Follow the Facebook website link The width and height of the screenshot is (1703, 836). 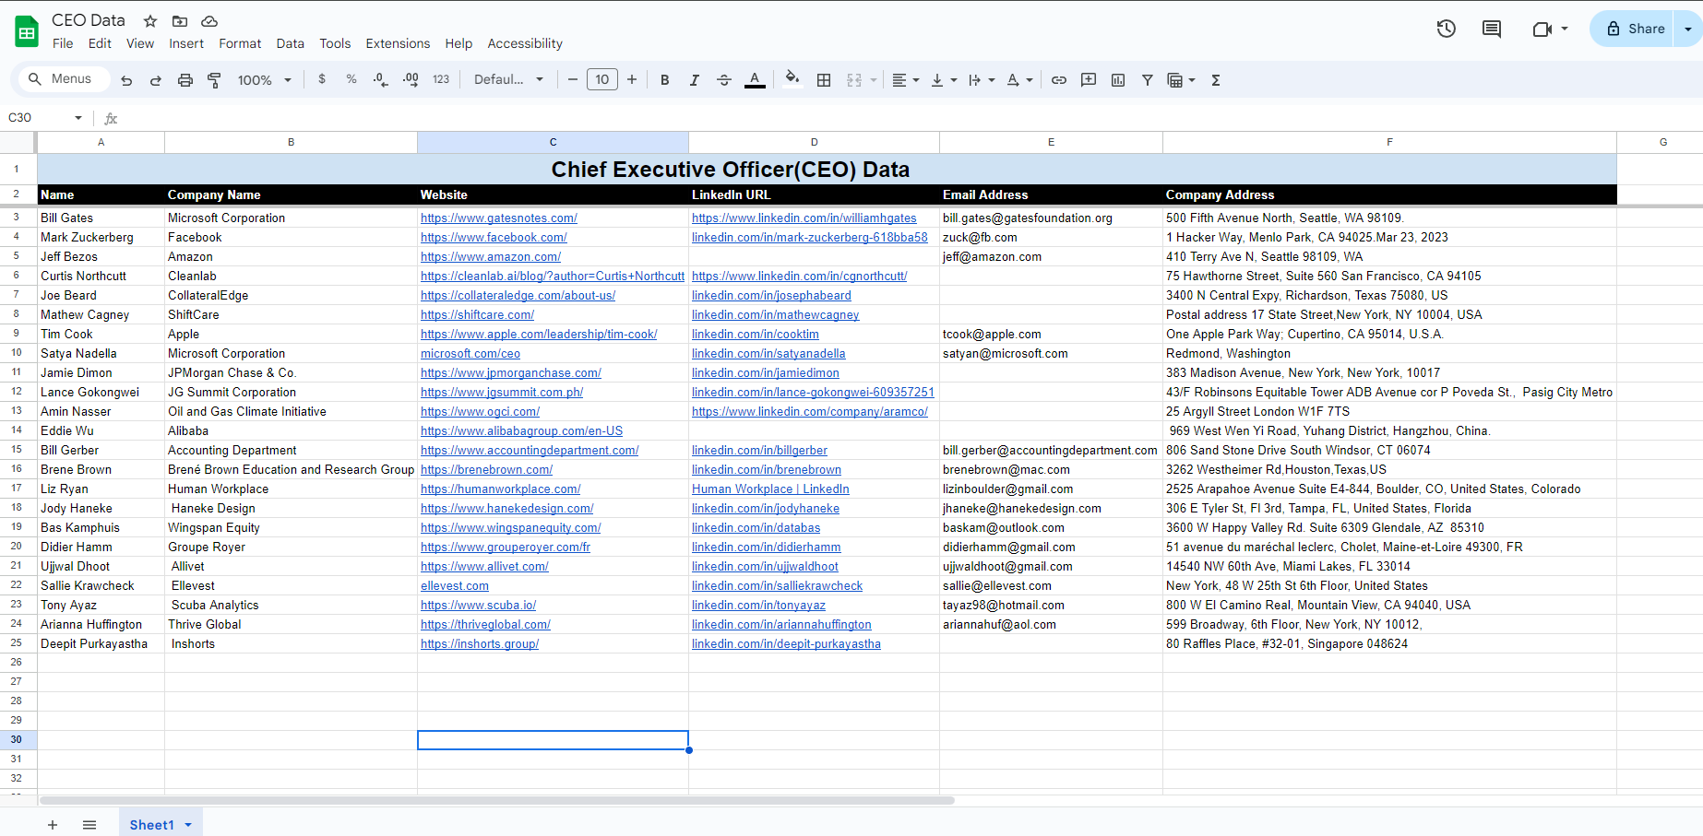tap(494, 238)
